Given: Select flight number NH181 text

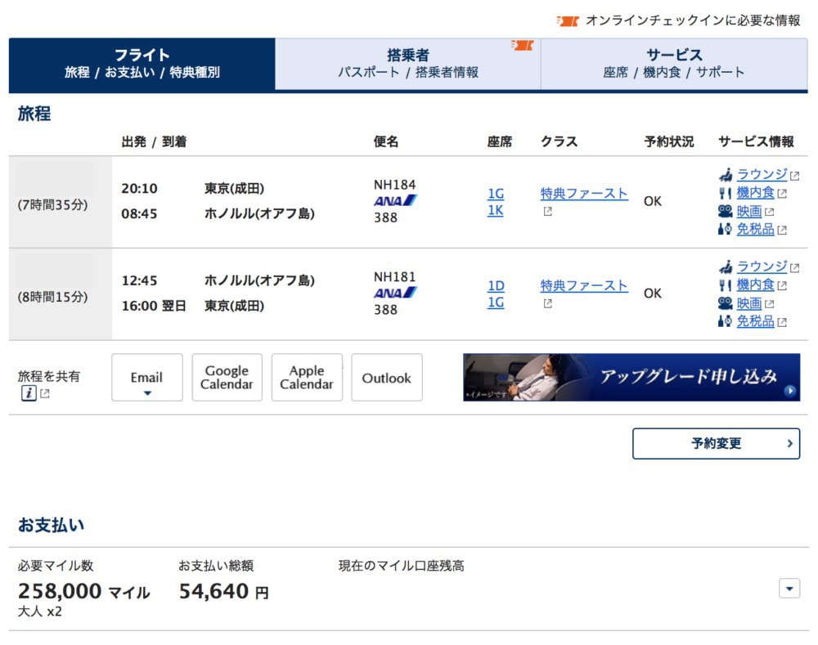Looking at the screenshot, I should coord(394,277).
